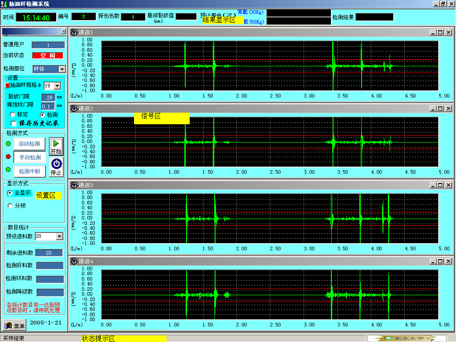Click the 检测中断 button

coord(29,171)
